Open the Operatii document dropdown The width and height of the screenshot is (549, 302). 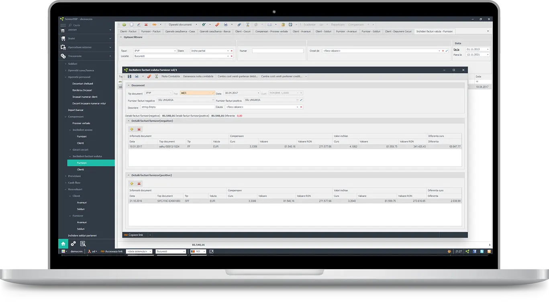tap(196, 24)
